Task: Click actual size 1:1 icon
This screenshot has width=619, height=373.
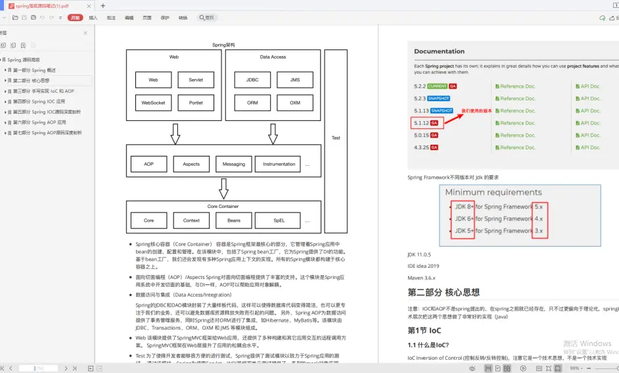Action: click(539, 368)
